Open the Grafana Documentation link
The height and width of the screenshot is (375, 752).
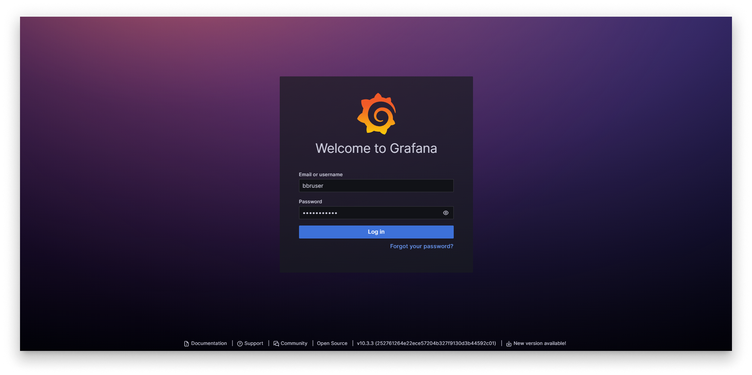[208, 343]
